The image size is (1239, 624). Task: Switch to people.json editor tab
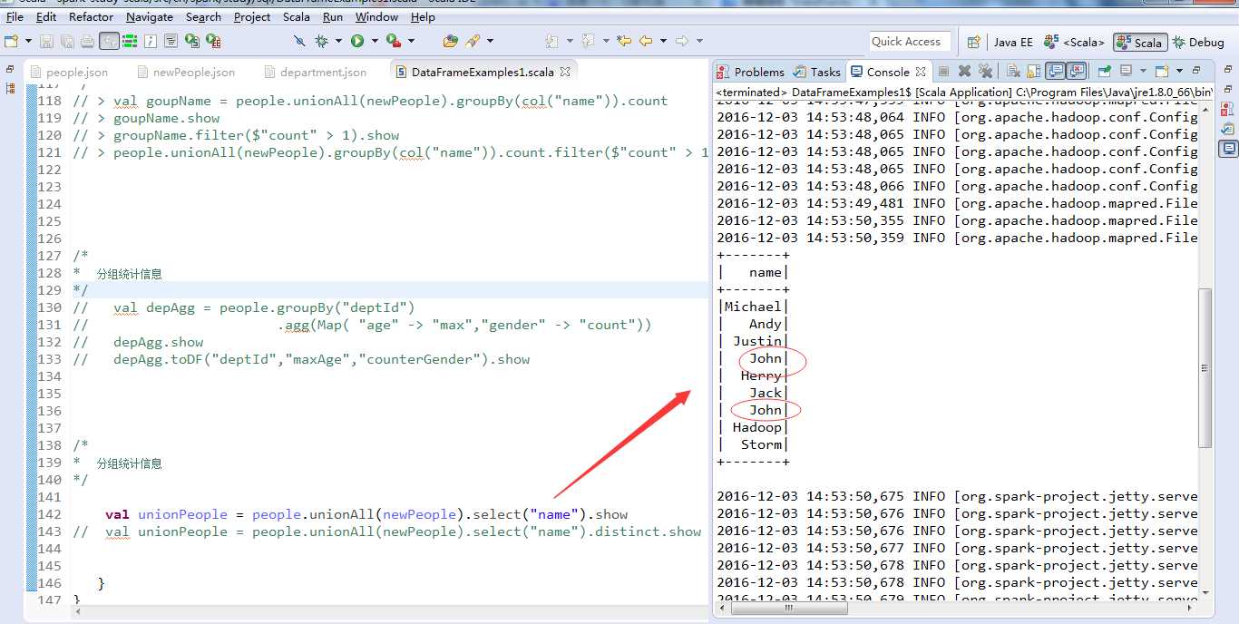(69, 72)
